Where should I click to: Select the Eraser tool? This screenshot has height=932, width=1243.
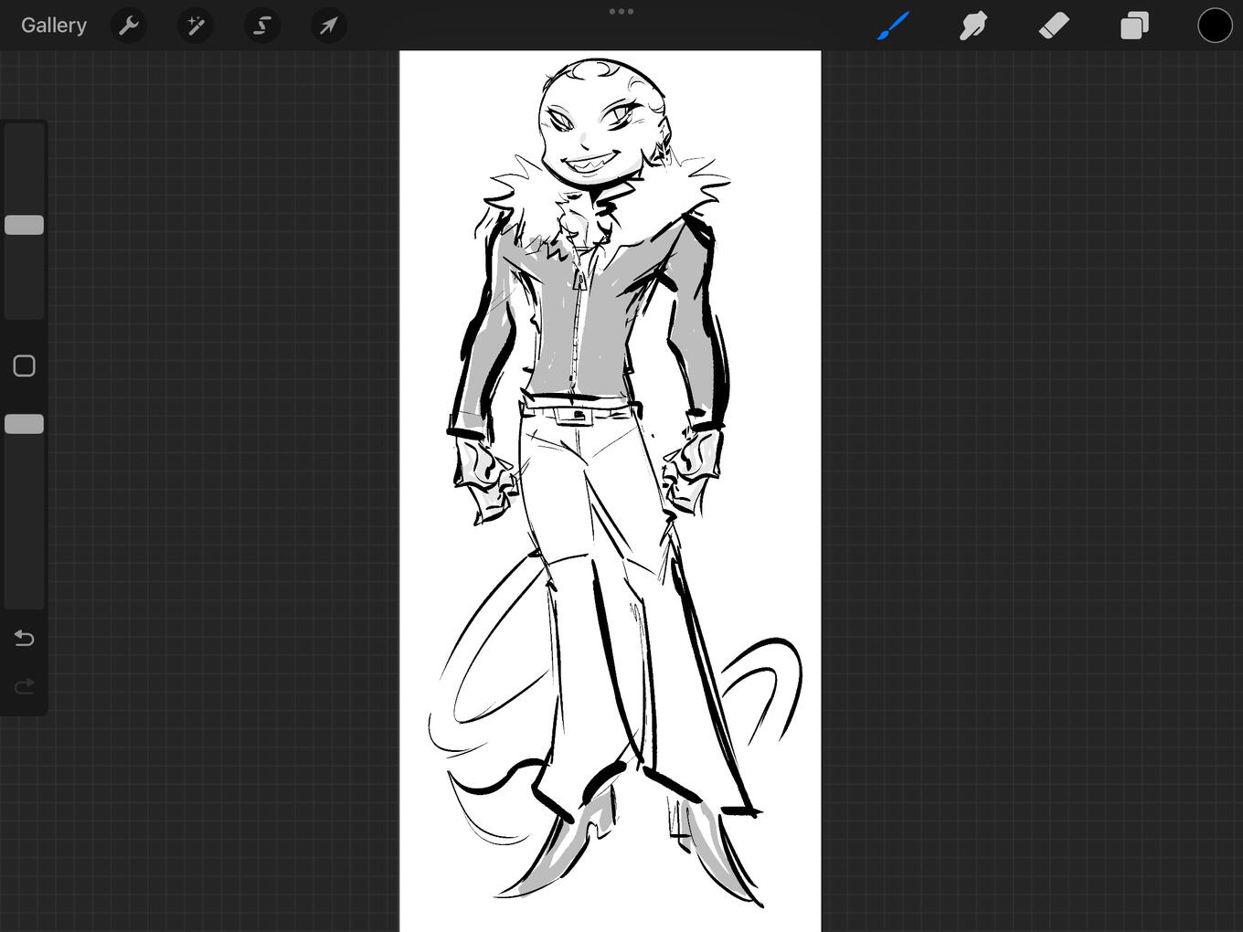tap(1054, 26)
